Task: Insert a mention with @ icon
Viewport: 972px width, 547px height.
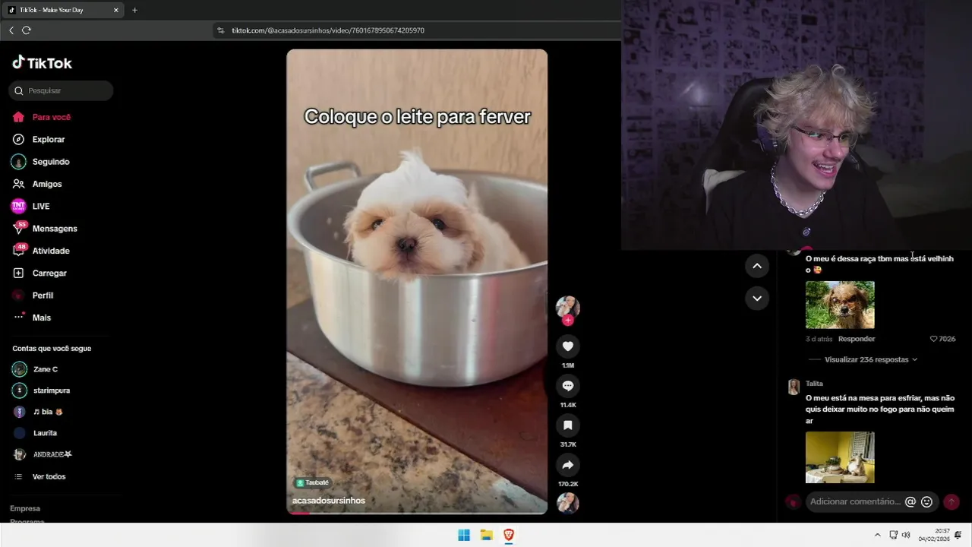Action: (910, 501)
